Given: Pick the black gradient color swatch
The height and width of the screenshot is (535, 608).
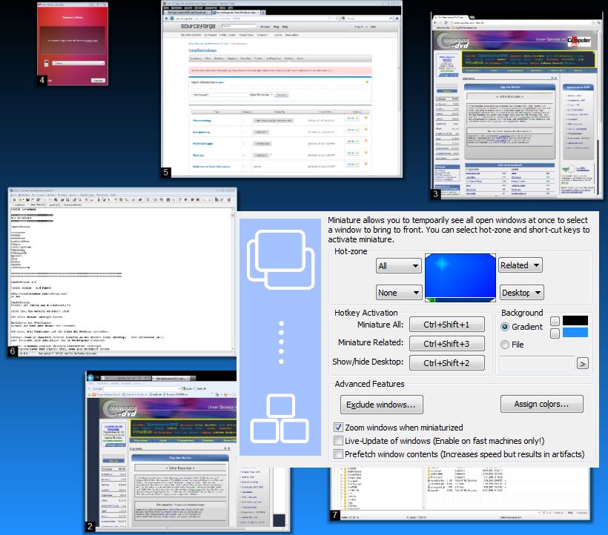Looking at the screenshot, I should 575,320.
